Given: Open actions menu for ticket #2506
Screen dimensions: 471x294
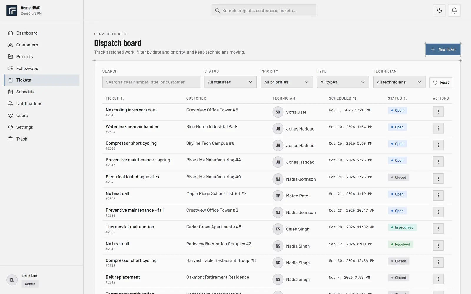Looking at the screenshot, I should tap(438, 229).
